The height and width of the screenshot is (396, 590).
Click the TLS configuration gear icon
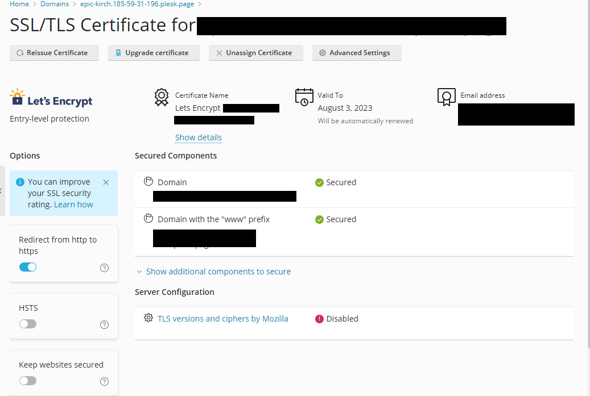(148, 318)
